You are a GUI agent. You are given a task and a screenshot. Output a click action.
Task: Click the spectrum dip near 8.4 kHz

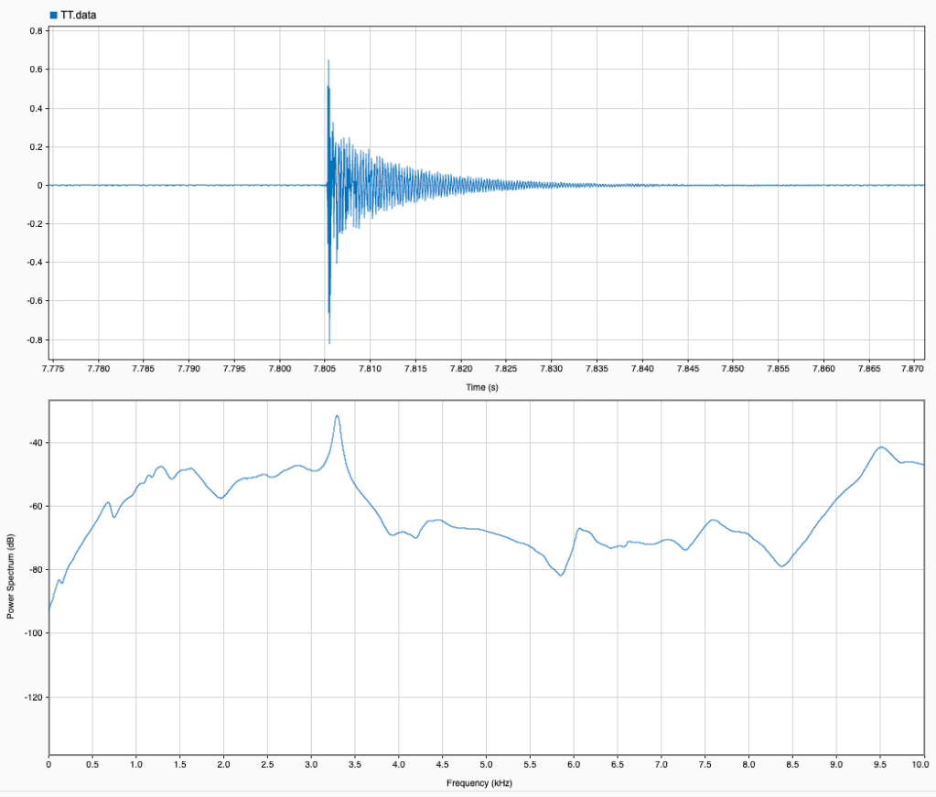tap(782, 566)
